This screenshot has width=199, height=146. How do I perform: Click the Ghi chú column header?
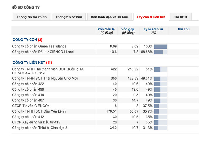[x=183, y=29]
